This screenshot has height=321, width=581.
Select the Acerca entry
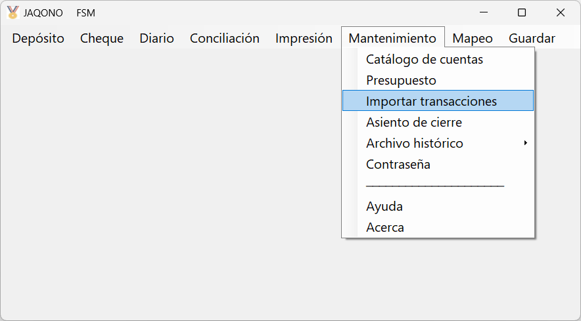pos(385,228)
